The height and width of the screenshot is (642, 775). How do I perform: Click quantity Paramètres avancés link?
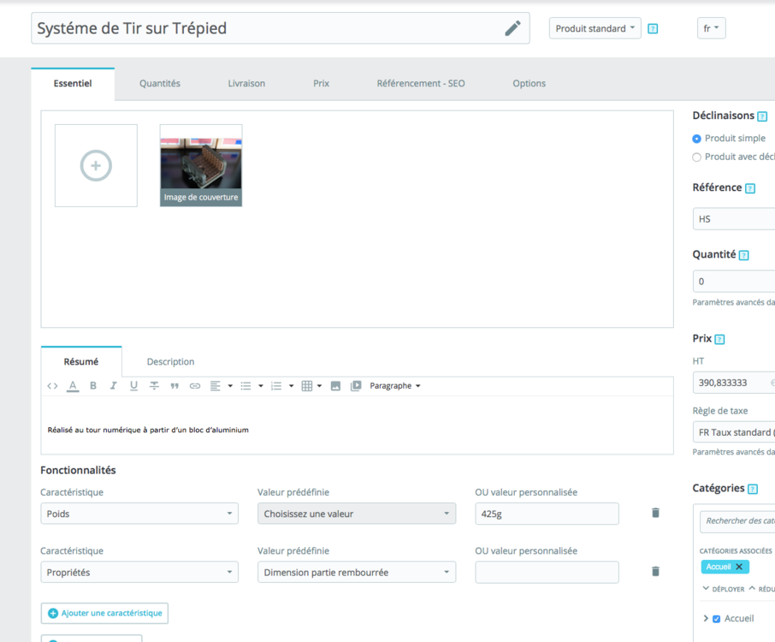733,302
